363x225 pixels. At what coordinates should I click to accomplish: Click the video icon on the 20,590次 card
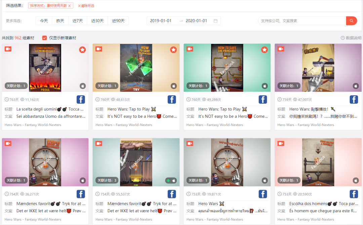[281, 144]
